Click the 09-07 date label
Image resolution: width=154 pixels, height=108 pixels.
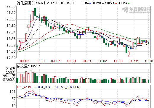tap(24, 61)
